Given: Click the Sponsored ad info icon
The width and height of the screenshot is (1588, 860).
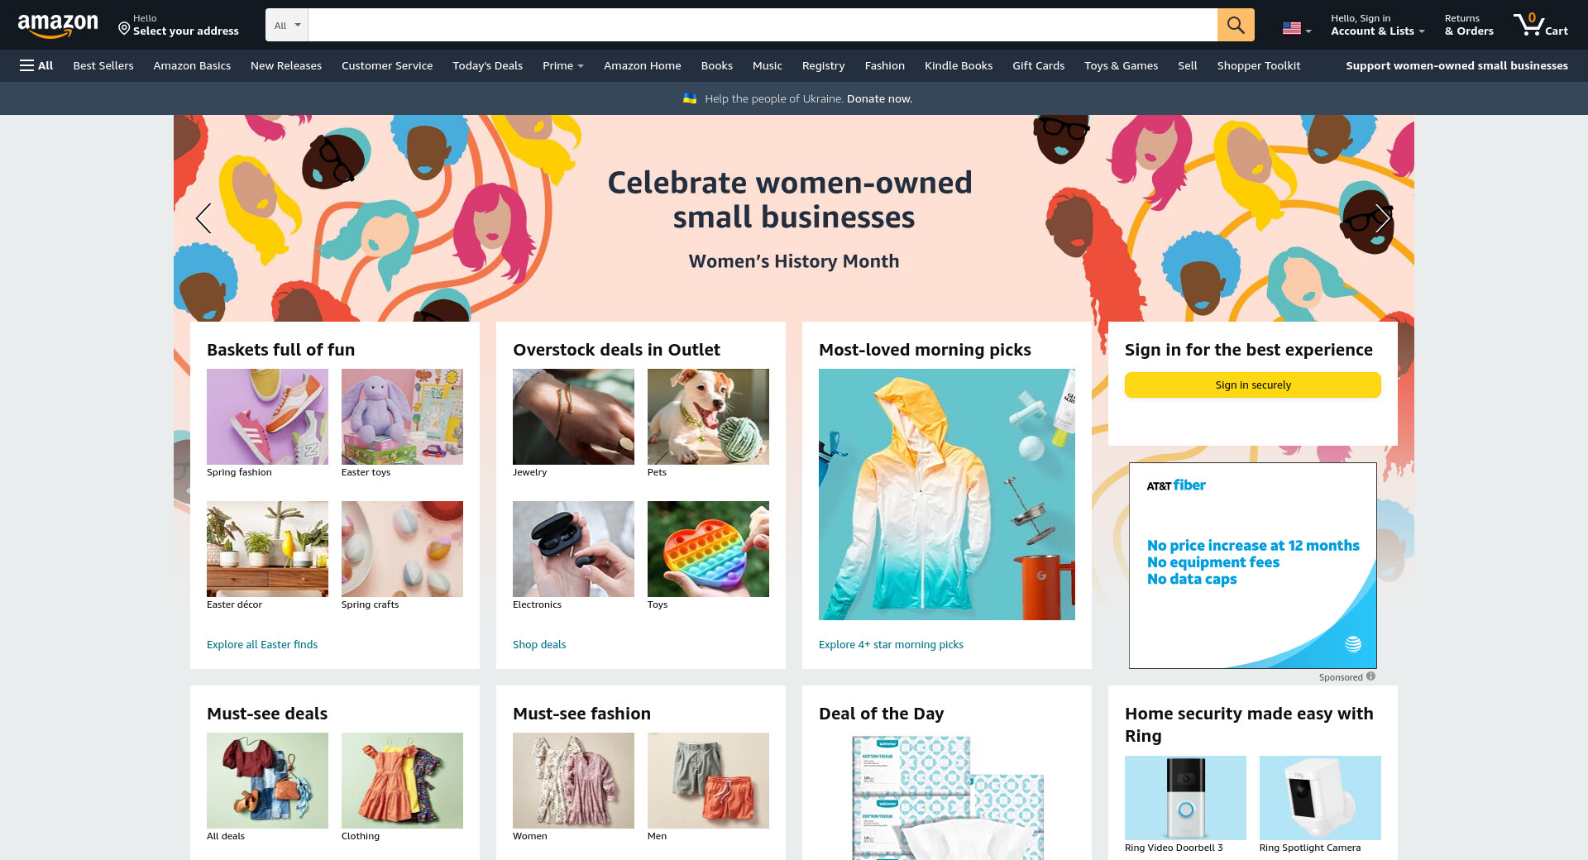Looking at the screenshot, I should point(1370,676).
